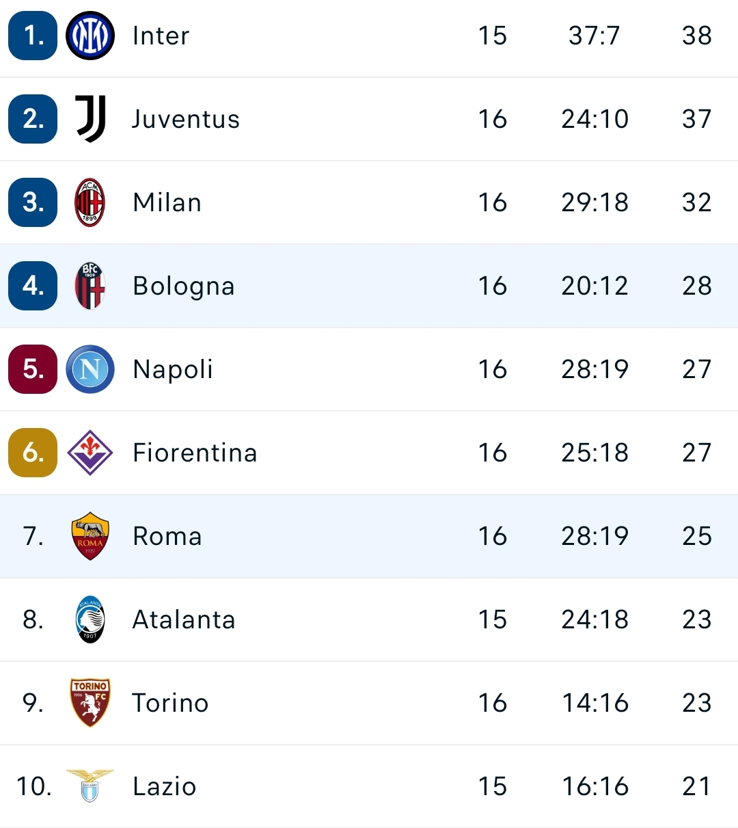Click the Fiorentina fleur-de-lis badge
738x828 pixels.
point(90,453)
